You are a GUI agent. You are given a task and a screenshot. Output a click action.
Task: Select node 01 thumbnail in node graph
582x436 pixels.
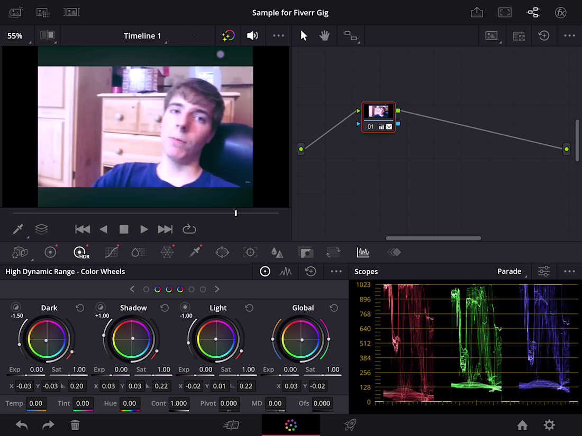click(x=378, y=112)
